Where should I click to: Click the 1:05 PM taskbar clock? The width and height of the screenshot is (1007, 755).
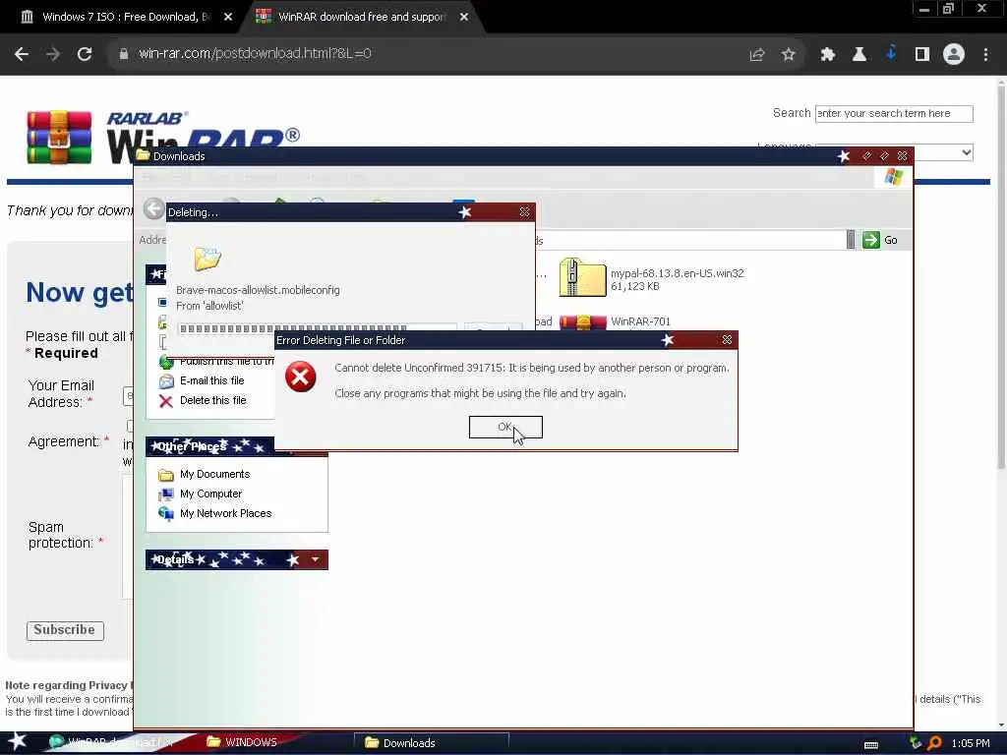(x=971, y=743)
